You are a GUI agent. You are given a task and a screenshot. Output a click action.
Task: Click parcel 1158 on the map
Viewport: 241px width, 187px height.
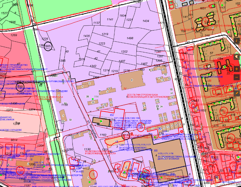pyautogui.click(x=64, y=105)
